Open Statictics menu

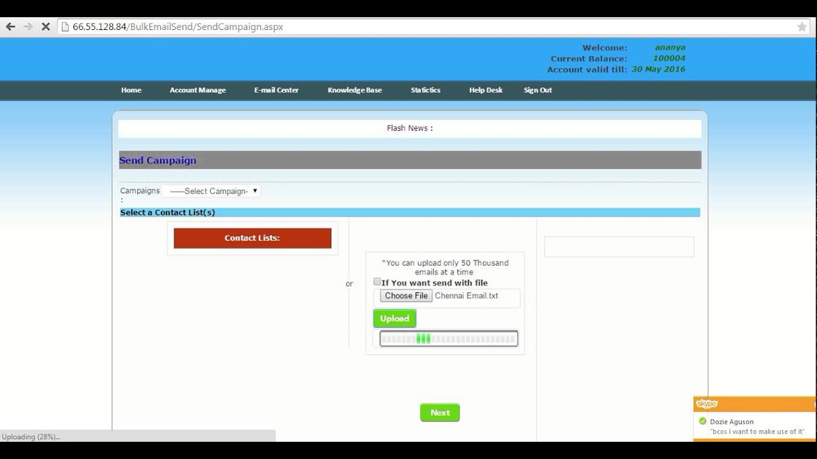(426, 90)
